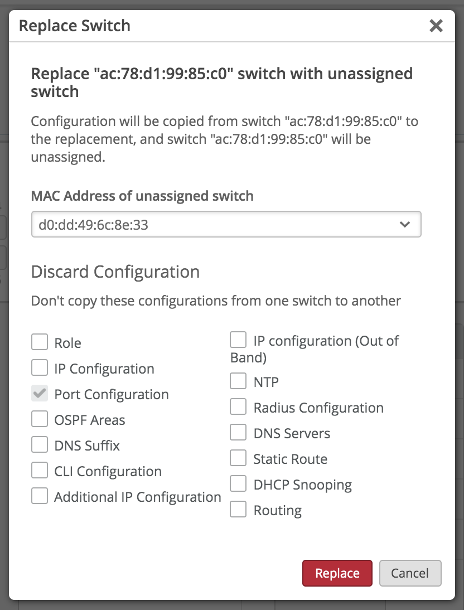The image size is (464, 610).
Task: Close the Replace Switch dialog
Action: (436, 26)
